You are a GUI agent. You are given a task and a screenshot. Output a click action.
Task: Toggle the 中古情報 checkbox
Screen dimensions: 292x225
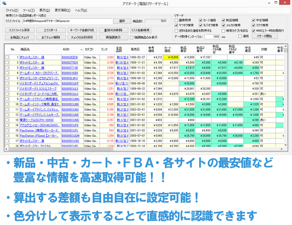pos(253,20)
